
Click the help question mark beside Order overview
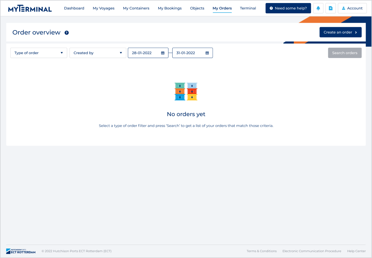click(67, 33)
